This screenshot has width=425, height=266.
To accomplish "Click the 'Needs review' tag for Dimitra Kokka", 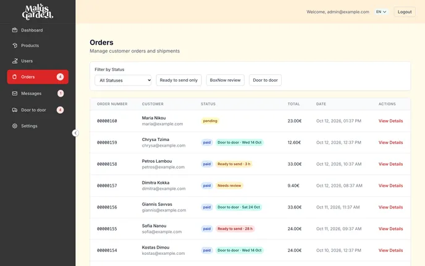I will pyautogui.click(x=229, y=186).
